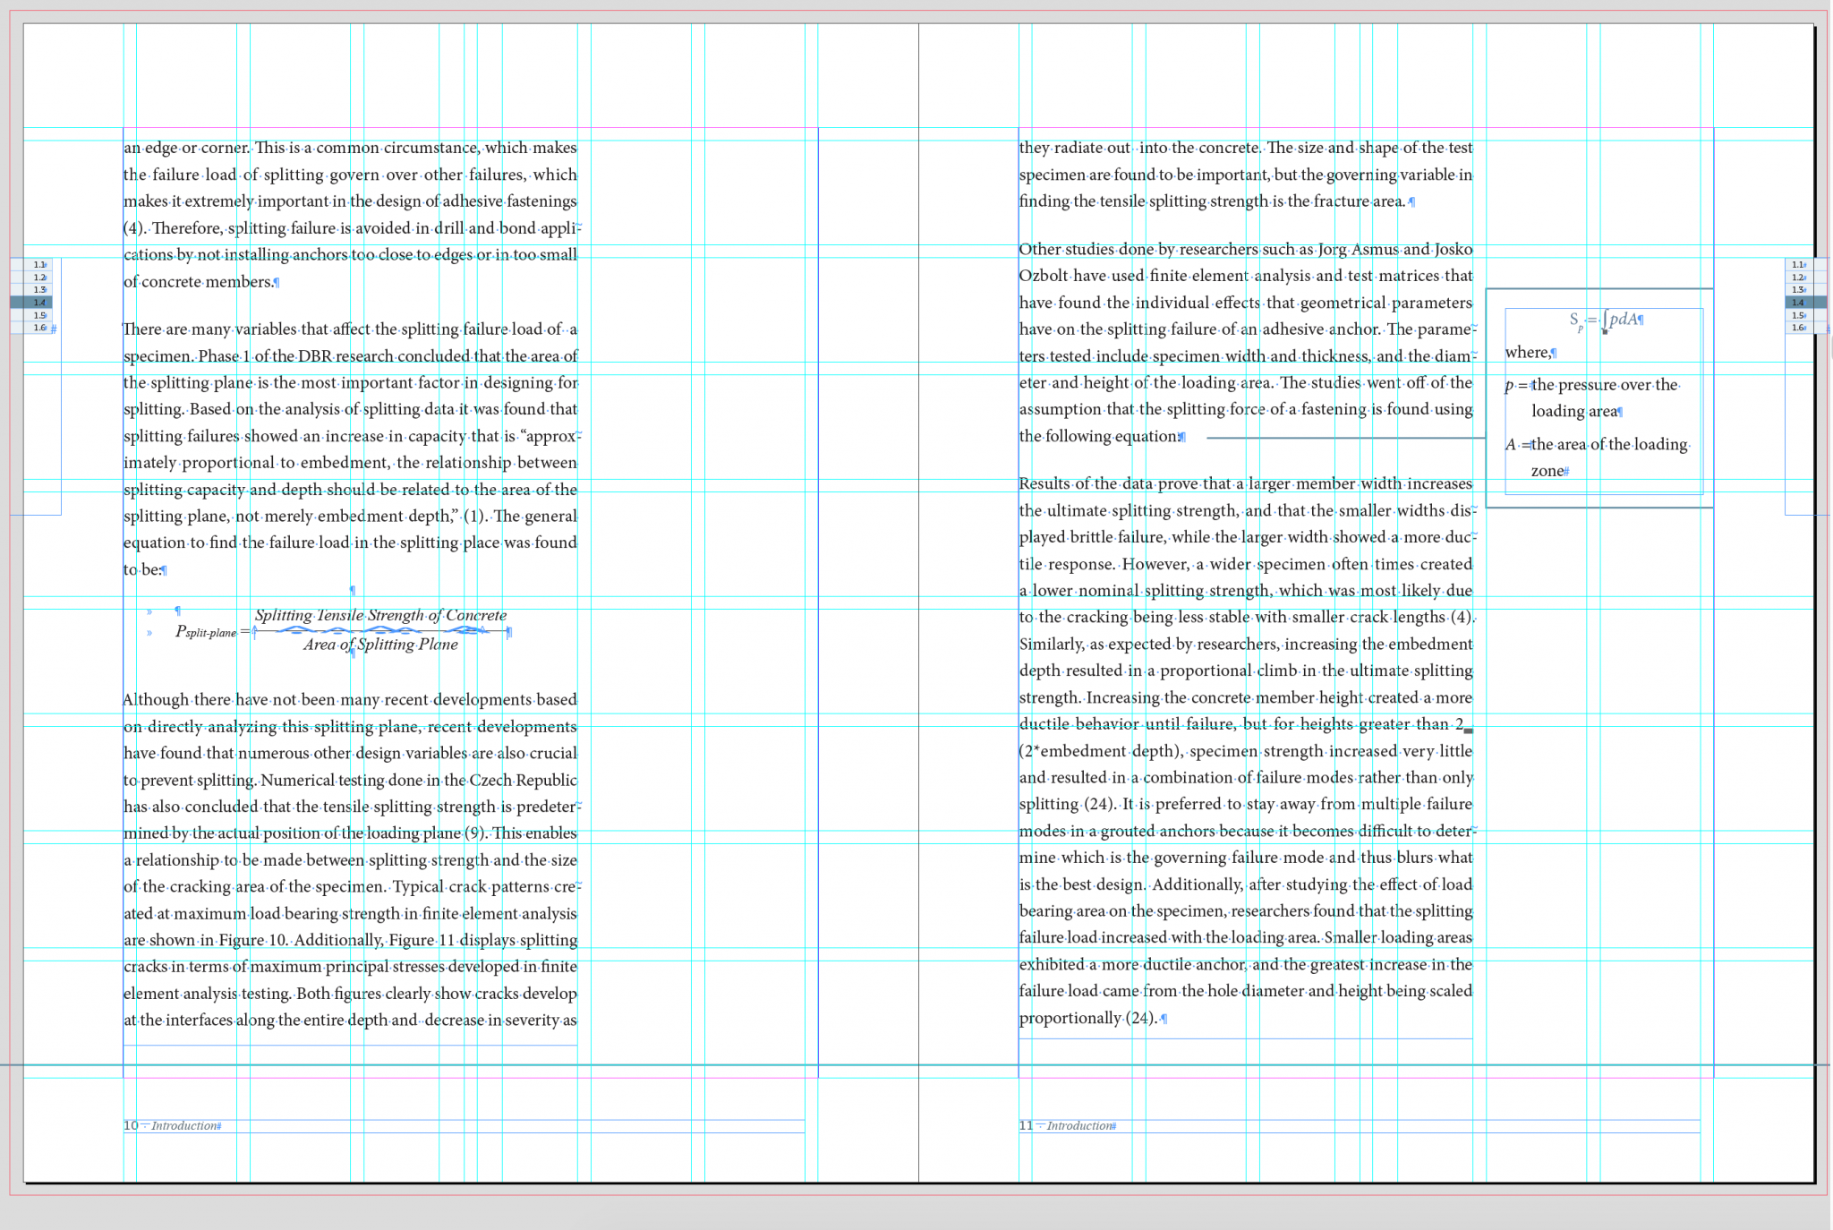Select the highlighted 1.4 tab on left edge
The width and height of the screenshot is (1833, 1230).
click(x=39, y=303)
